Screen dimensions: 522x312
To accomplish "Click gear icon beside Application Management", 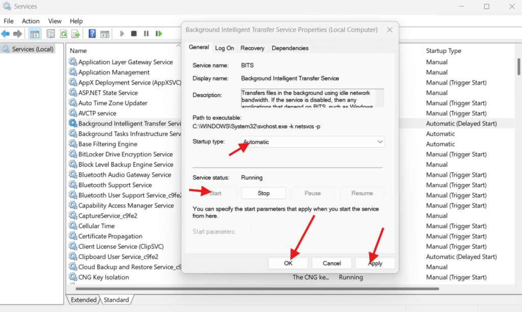I will click(73, 72).
